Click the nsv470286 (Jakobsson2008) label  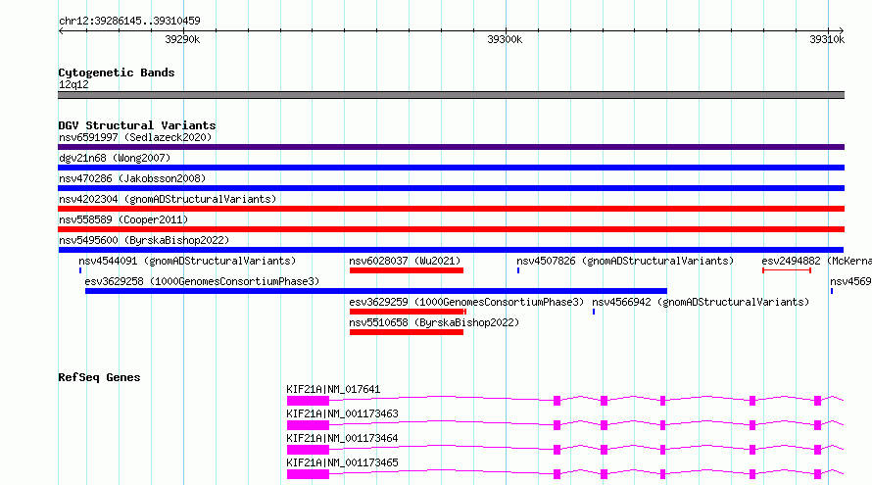pyautogui.click(x=132, y=178)
